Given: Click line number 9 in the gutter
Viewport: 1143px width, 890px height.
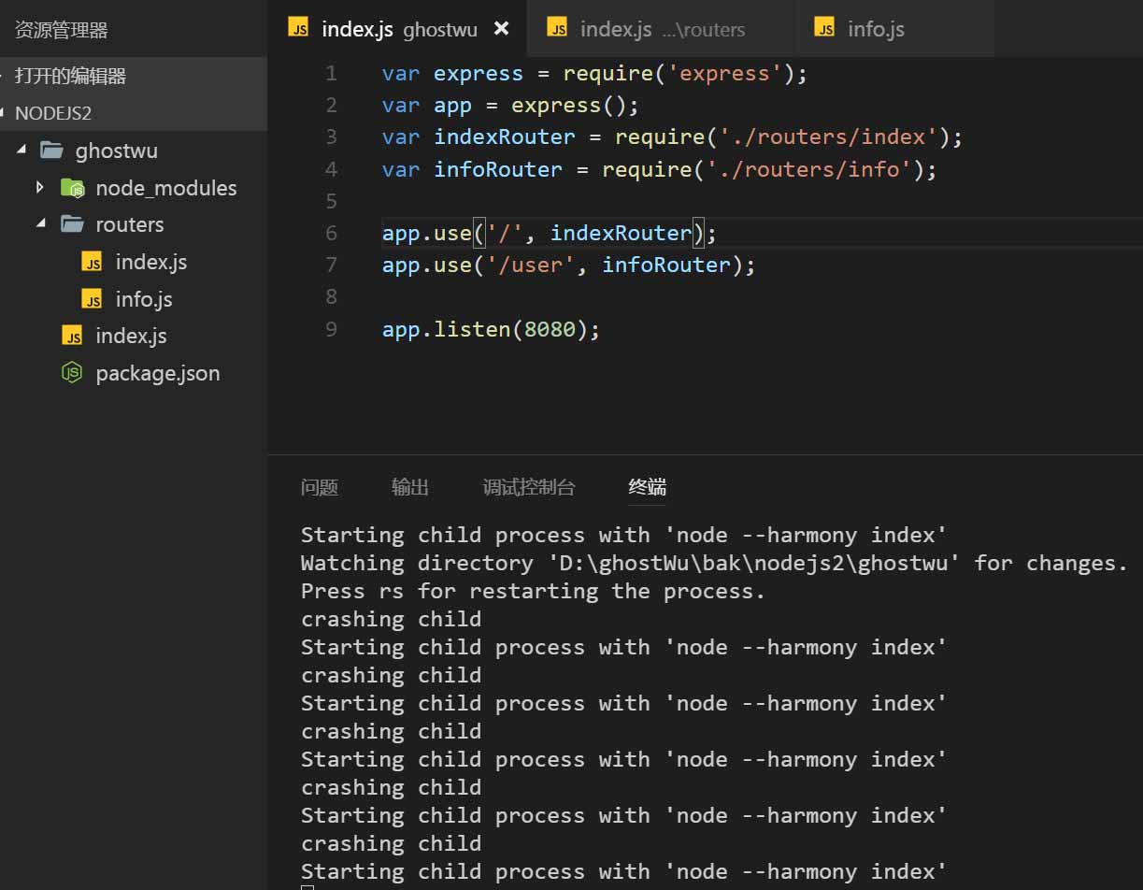Looking at the screenshot, I should point(331,329).
